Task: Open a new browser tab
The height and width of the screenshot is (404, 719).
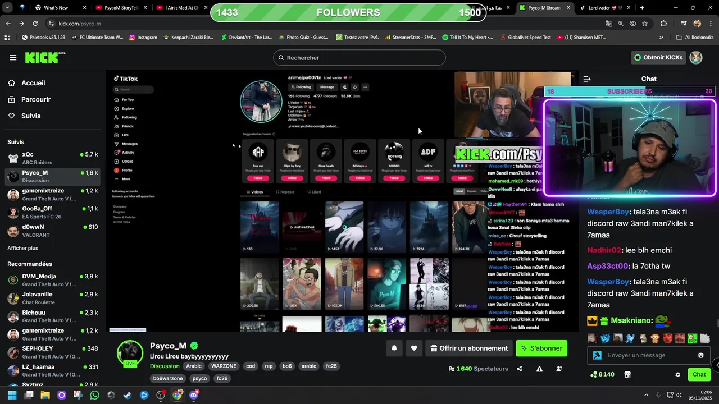Action: click(x=642, y=8)
